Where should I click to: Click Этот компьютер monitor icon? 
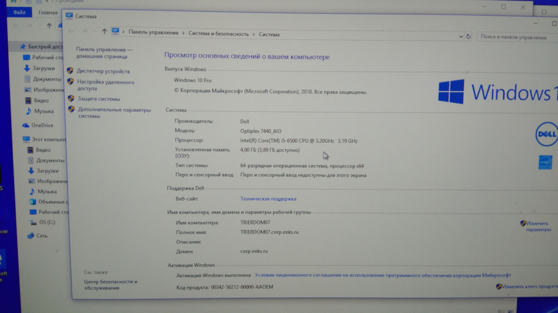click(x=26, y=140)
